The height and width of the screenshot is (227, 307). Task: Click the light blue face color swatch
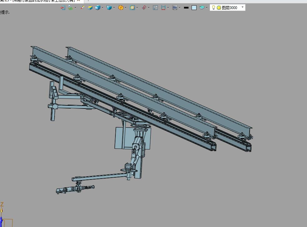point(194,8)
